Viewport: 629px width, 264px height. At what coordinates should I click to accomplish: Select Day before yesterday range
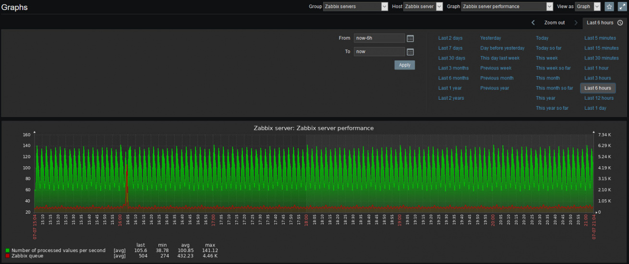[x=502, y=48]
